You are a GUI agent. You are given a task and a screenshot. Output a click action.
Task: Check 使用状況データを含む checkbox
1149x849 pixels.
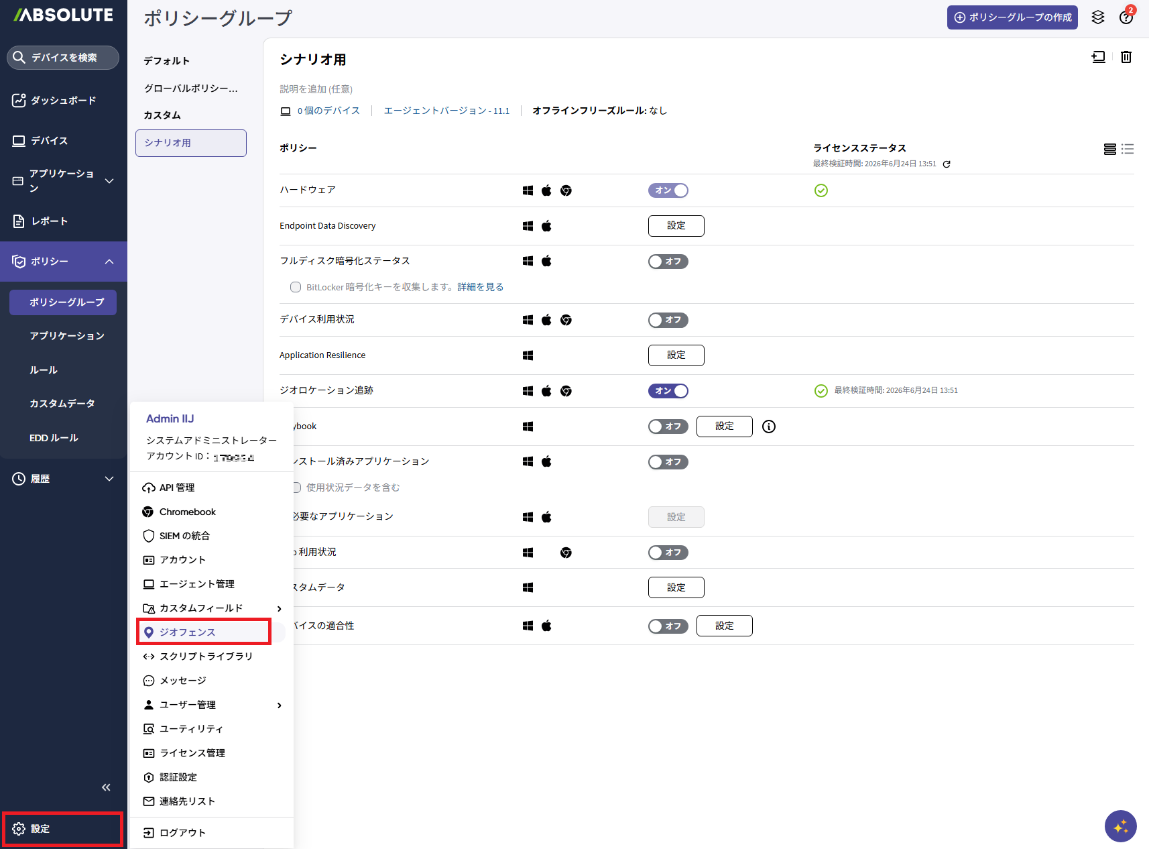[x=296, y=488]
